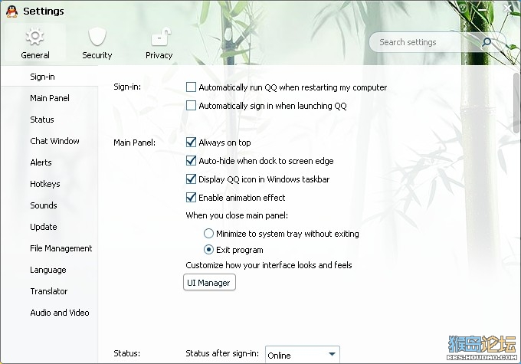
Task: Click the QQ penguin logo icon
Action: point(12,11)
